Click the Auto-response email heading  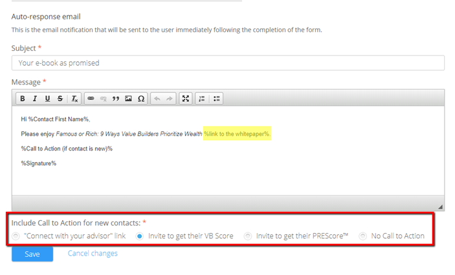[x=46, y=17]
